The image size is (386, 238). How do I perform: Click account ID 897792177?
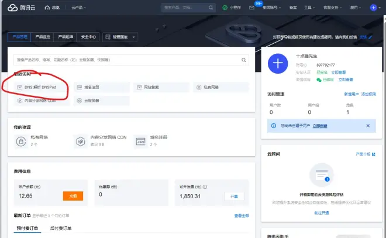325,65
